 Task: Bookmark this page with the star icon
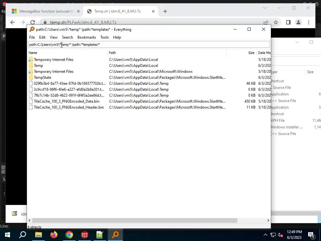[x=276, y=22]
